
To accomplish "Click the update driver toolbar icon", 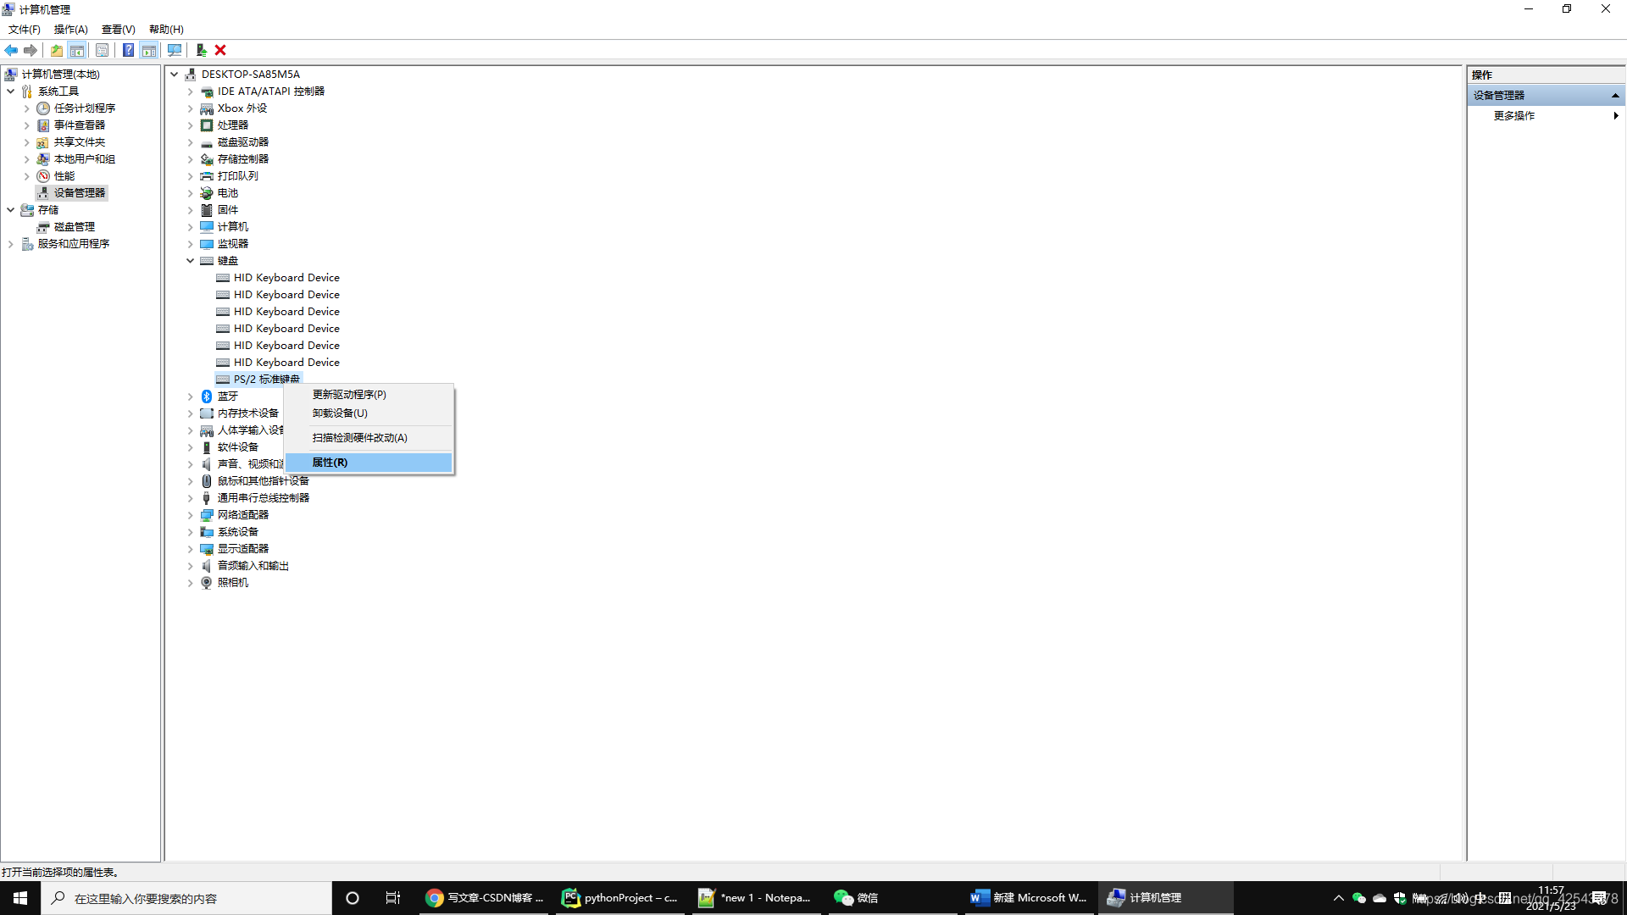I will (202, 50).
